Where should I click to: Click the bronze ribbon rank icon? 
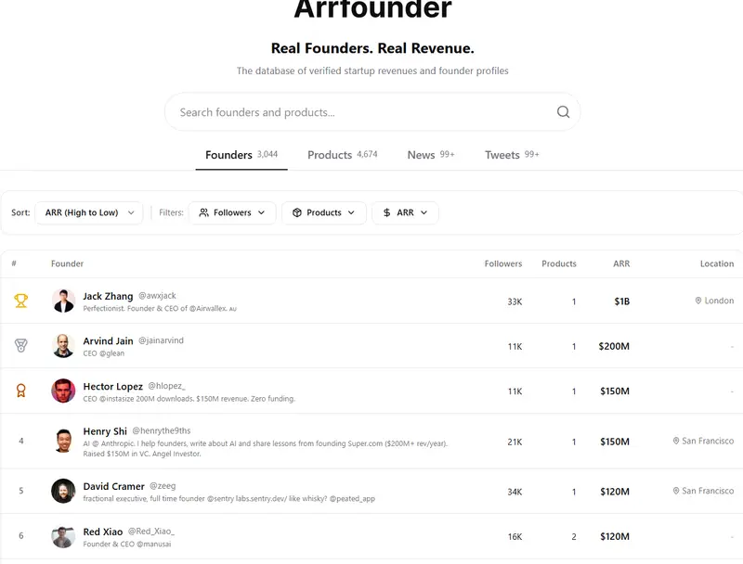[x=20, y=391]
